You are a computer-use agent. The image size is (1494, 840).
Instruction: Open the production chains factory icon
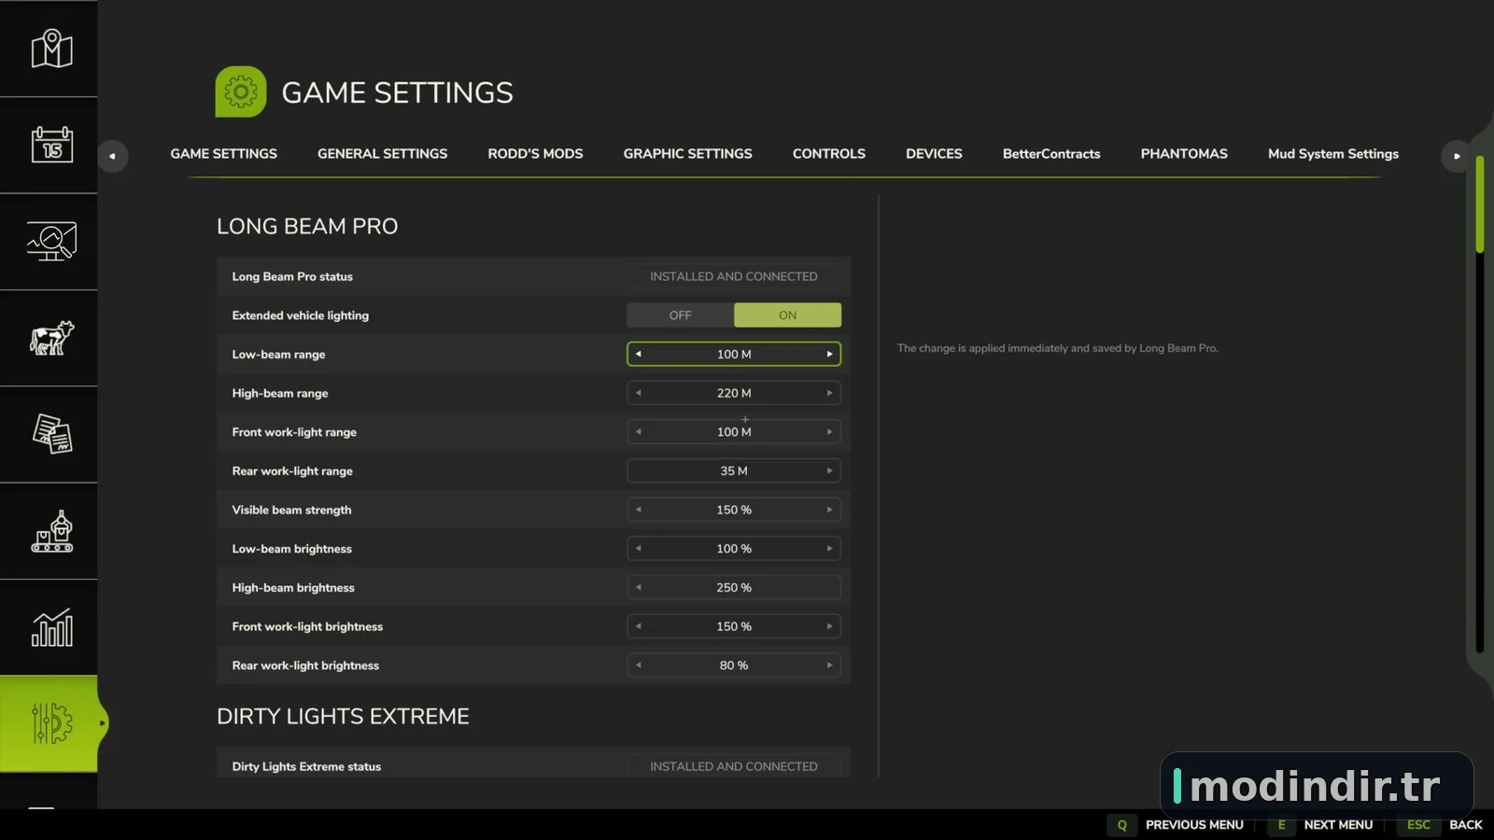pyautogui.click(x=51, y=531)
